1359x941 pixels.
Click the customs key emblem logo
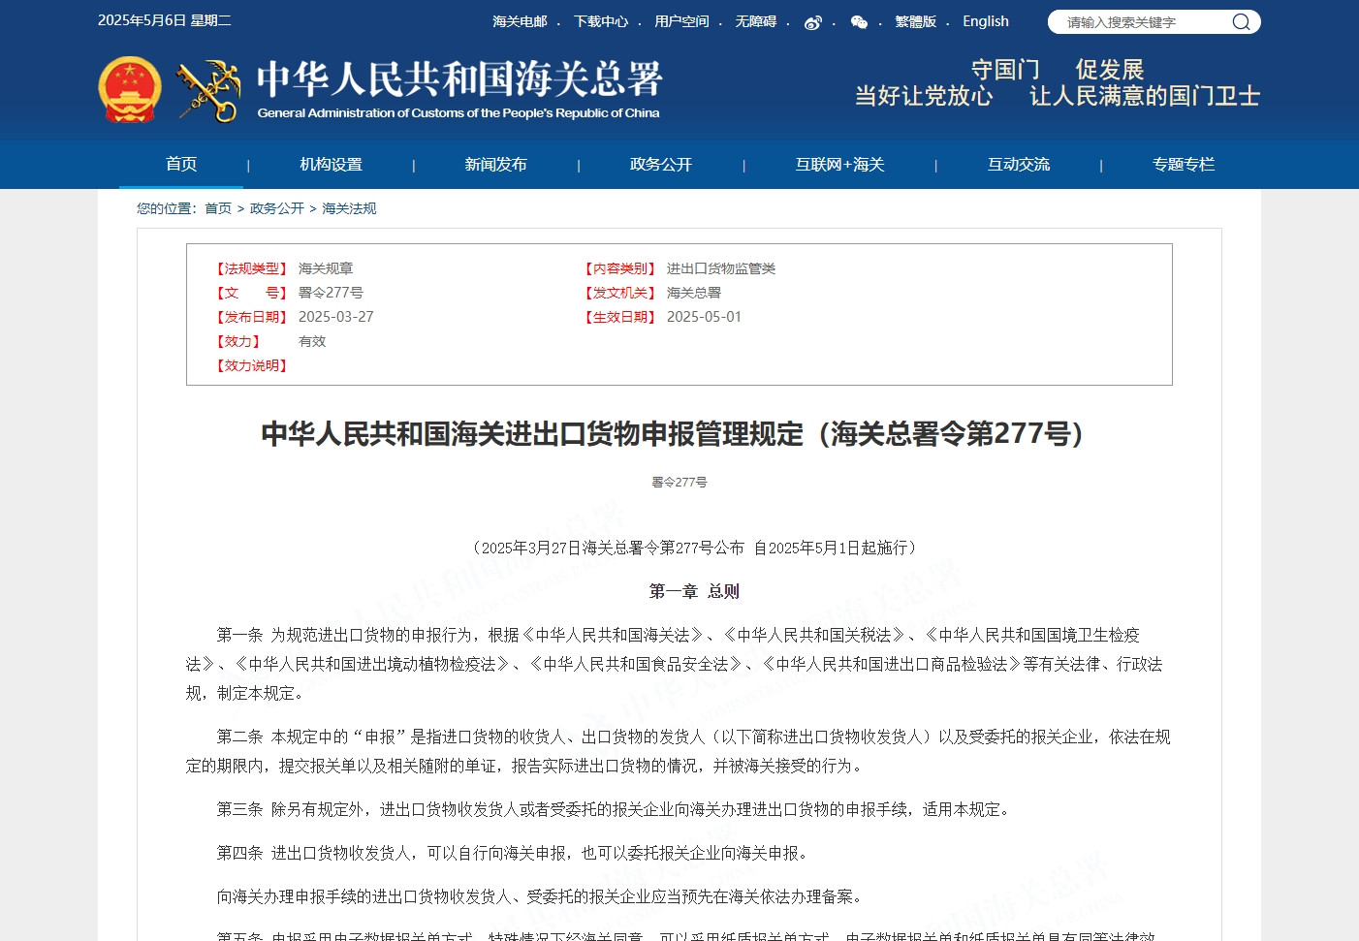pos(208,91)
